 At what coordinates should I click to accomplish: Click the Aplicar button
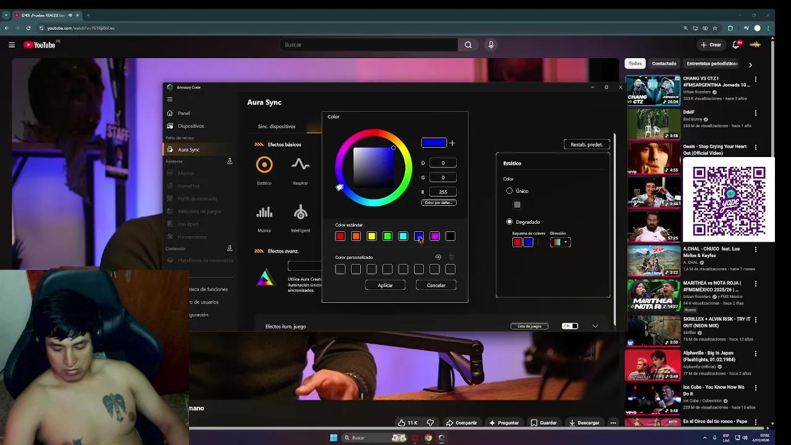click(385, 285)
